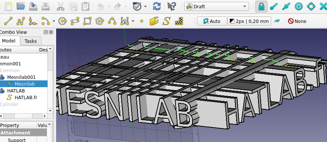This screenshot has width=327, height=142.
Task: Select the greyed Cylinder tree item
Action: (9, 104)
